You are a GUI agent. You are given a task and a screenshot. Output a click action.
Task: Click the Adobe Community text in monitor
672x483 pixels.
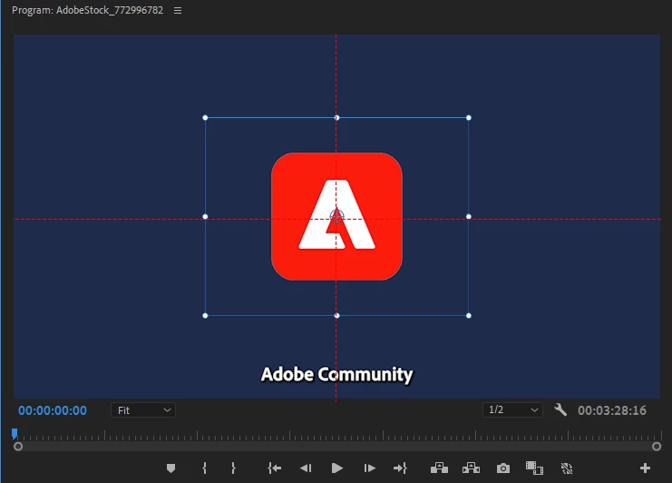(336, 374)
